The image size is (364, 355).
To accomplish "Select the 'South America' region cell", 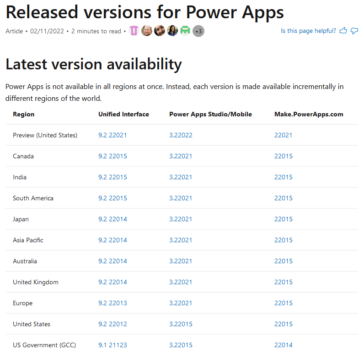I will click(33, 198).
